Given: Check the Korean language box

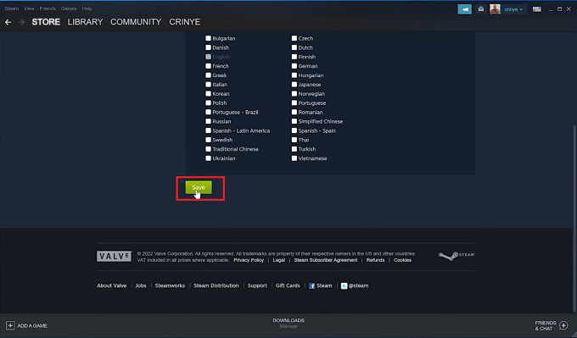Looking at the screenshot, I should 208,93.
